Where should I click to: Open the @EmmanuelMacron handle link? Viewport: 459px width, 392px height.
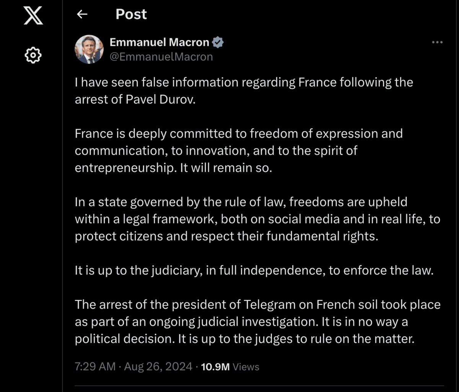point(161,57)
